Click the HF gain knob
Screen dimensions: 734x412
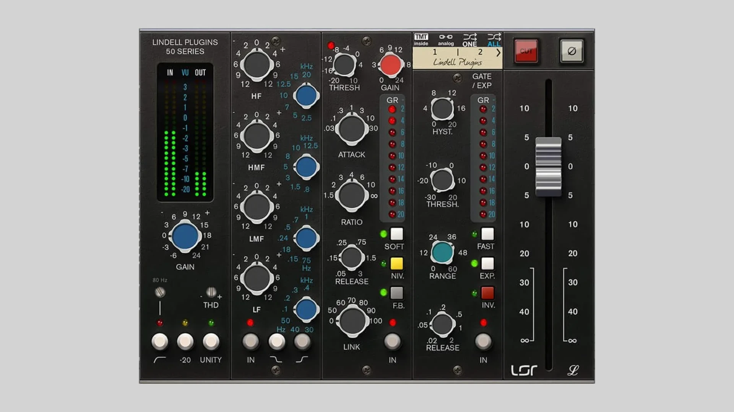257,65
